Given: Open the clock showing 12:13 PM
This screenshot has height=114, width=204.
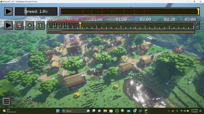Looking at the screenshot, I should [x=194, y=111].
